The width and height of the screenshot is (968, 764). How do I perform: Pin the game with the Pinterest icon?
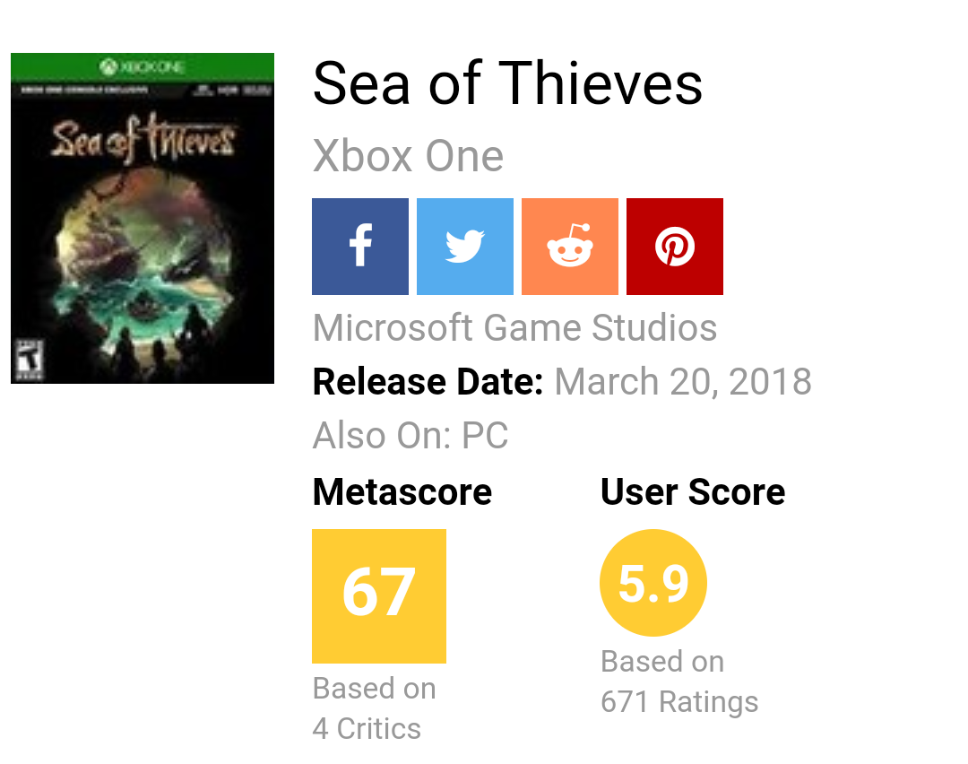(x=675, y=247)
